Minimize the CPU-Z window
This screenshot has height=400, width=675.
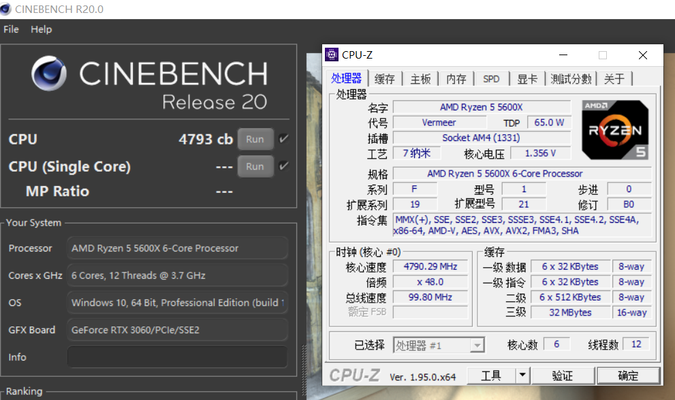(563, 55)
